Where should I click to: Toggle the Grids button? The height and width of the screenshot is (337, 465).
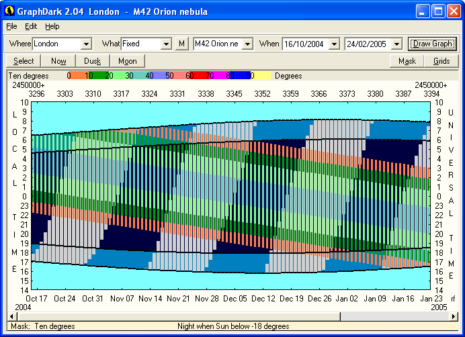(x=441, y=61)
